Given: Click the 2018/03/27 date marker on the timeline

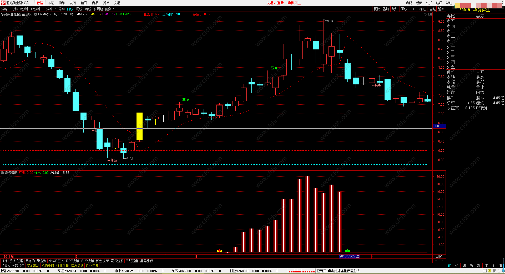Looking at the screenshot, I should pos(349,256).
